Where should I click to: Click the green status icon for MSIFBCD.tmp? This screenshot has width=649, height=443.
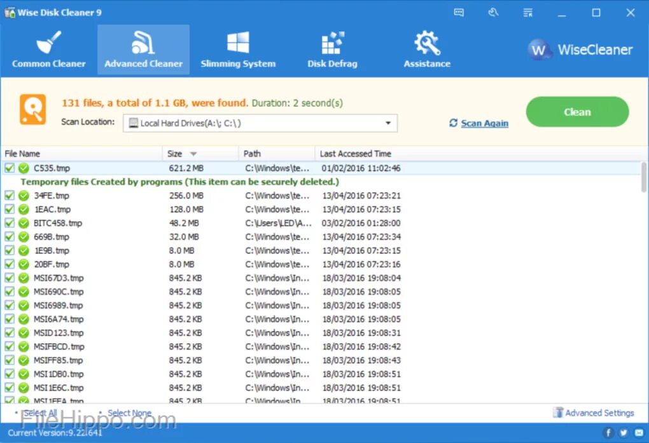coord(24,346)
